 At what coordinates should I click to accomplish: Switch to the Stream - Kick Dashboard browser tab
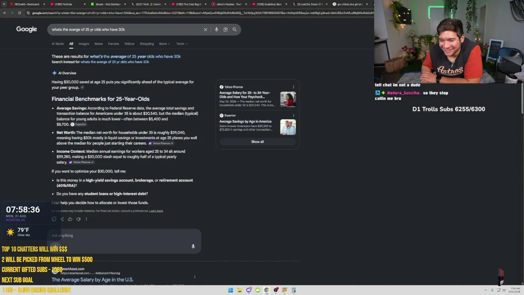pyautogui.click(x=108, y=4)
